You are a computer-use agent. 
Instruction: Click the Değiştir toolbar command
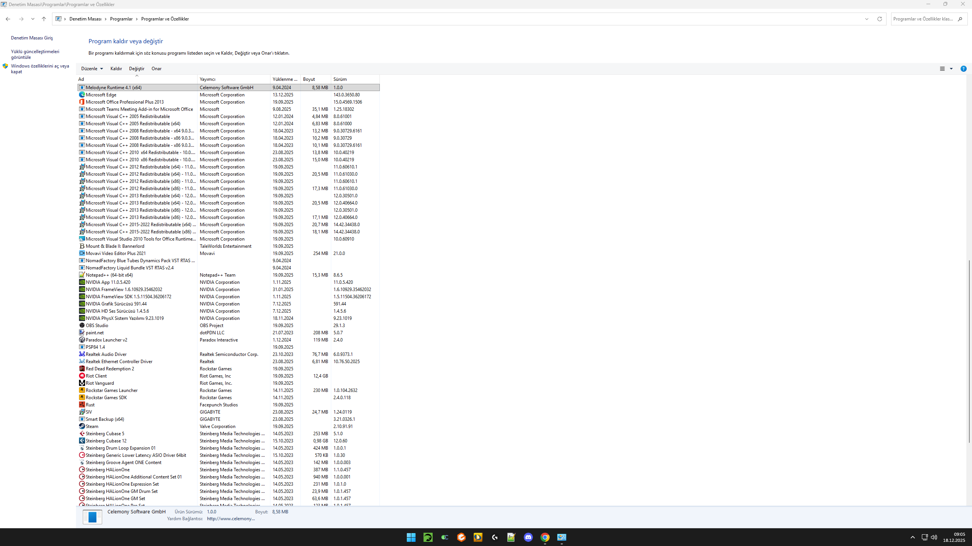pyautogui.click(x=137, y=69)
